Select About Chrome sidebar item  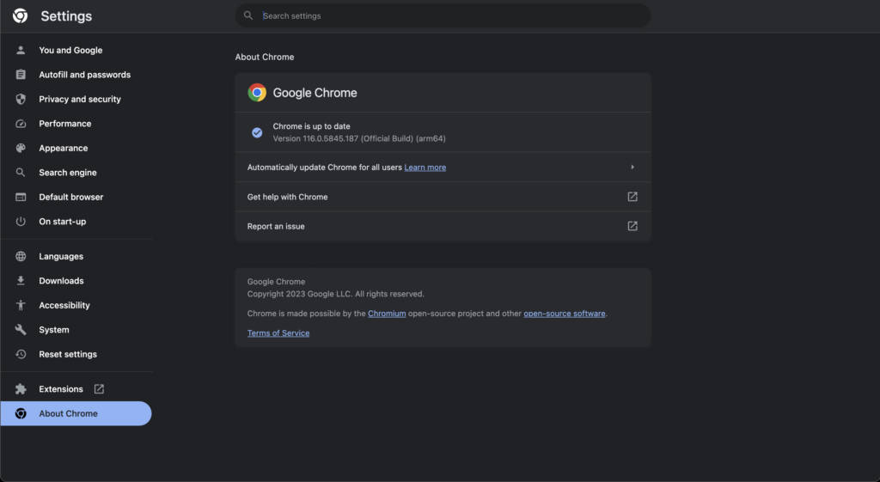[x=76, y=413]
